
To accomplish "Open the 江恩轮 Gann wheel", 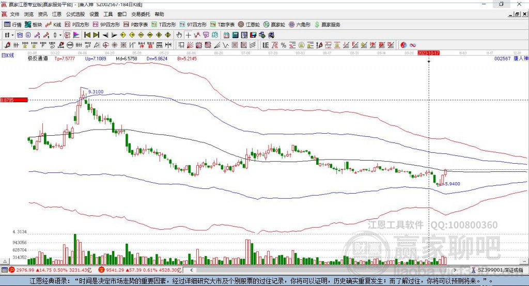I will [x=249, y=25].
